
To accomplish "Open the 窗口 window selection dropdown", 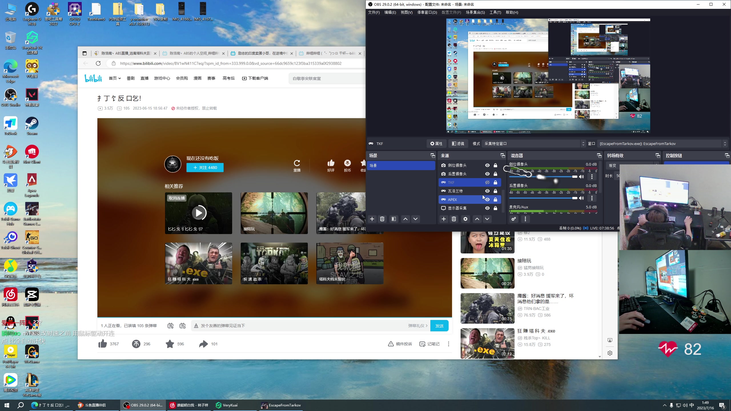I will 662,144.
